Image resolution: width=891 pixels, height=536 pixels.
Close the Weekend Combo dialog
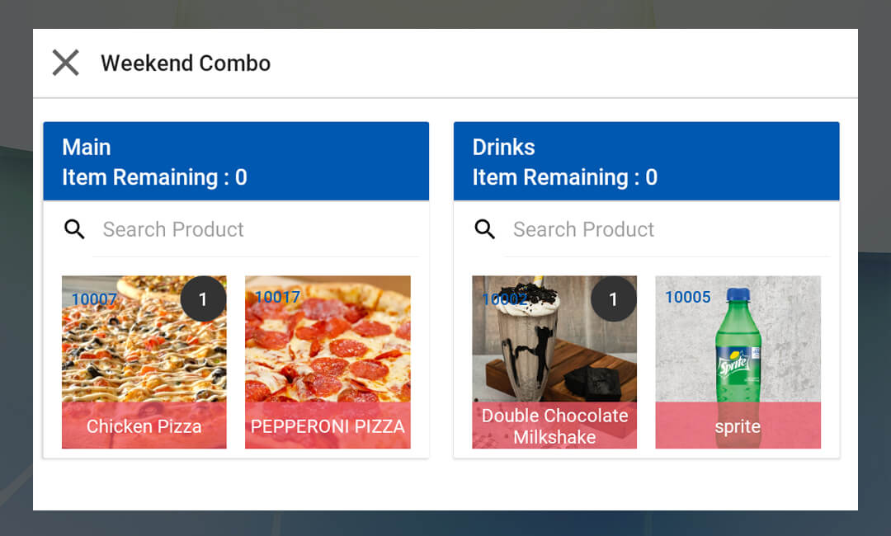(65, 63)
